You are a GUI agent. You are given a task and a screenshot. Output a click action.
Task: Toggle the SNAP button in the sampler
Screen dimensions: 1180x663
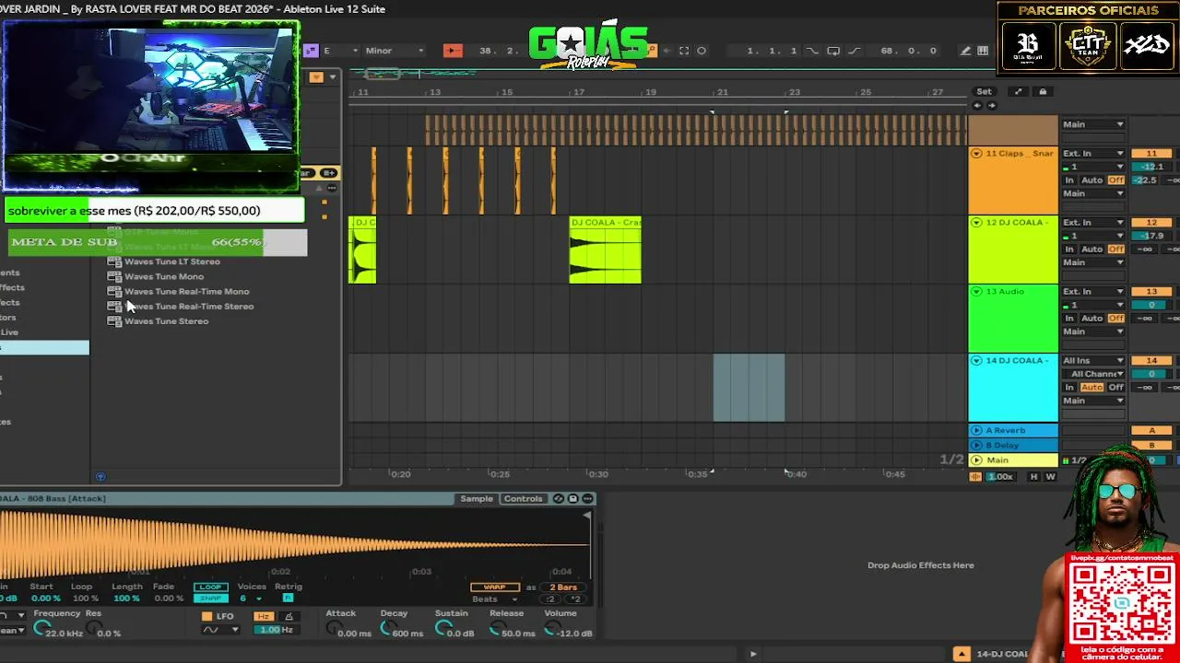tap(210, 599)
